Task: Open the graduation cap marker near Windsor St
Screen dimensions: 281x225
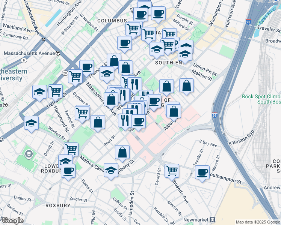Action: (x=32, y=123)
